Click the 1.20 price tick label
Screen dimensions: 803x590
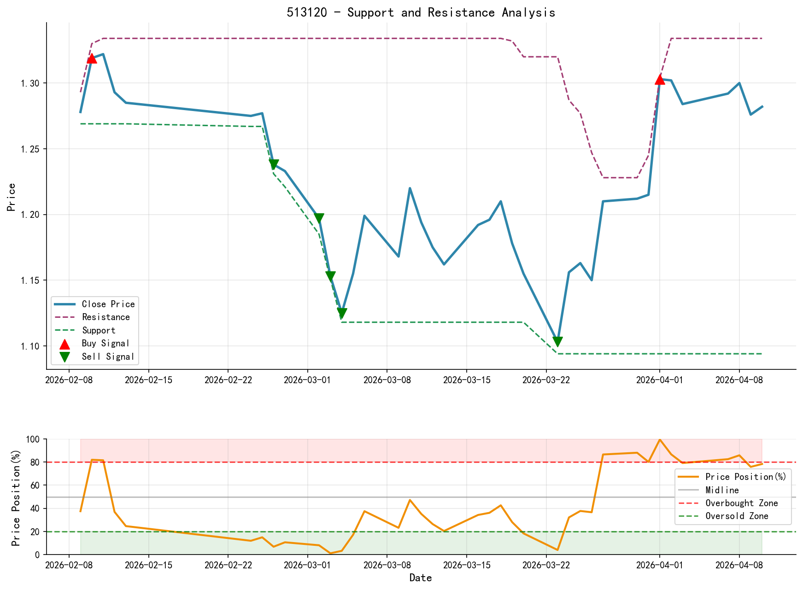click(31, 215)
